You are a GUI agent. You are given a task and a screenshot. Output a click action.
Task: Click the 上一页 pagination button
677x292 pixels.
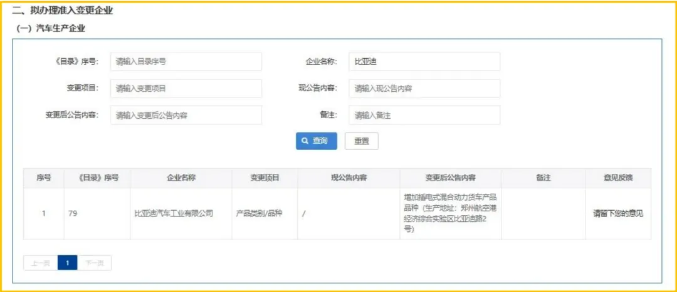click(x=41, y=263)
